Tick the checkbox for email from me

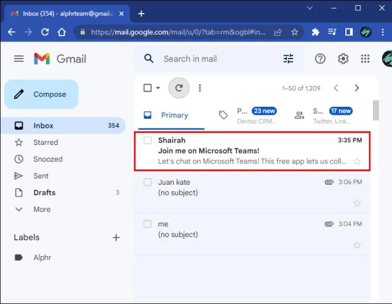point(148,224)
